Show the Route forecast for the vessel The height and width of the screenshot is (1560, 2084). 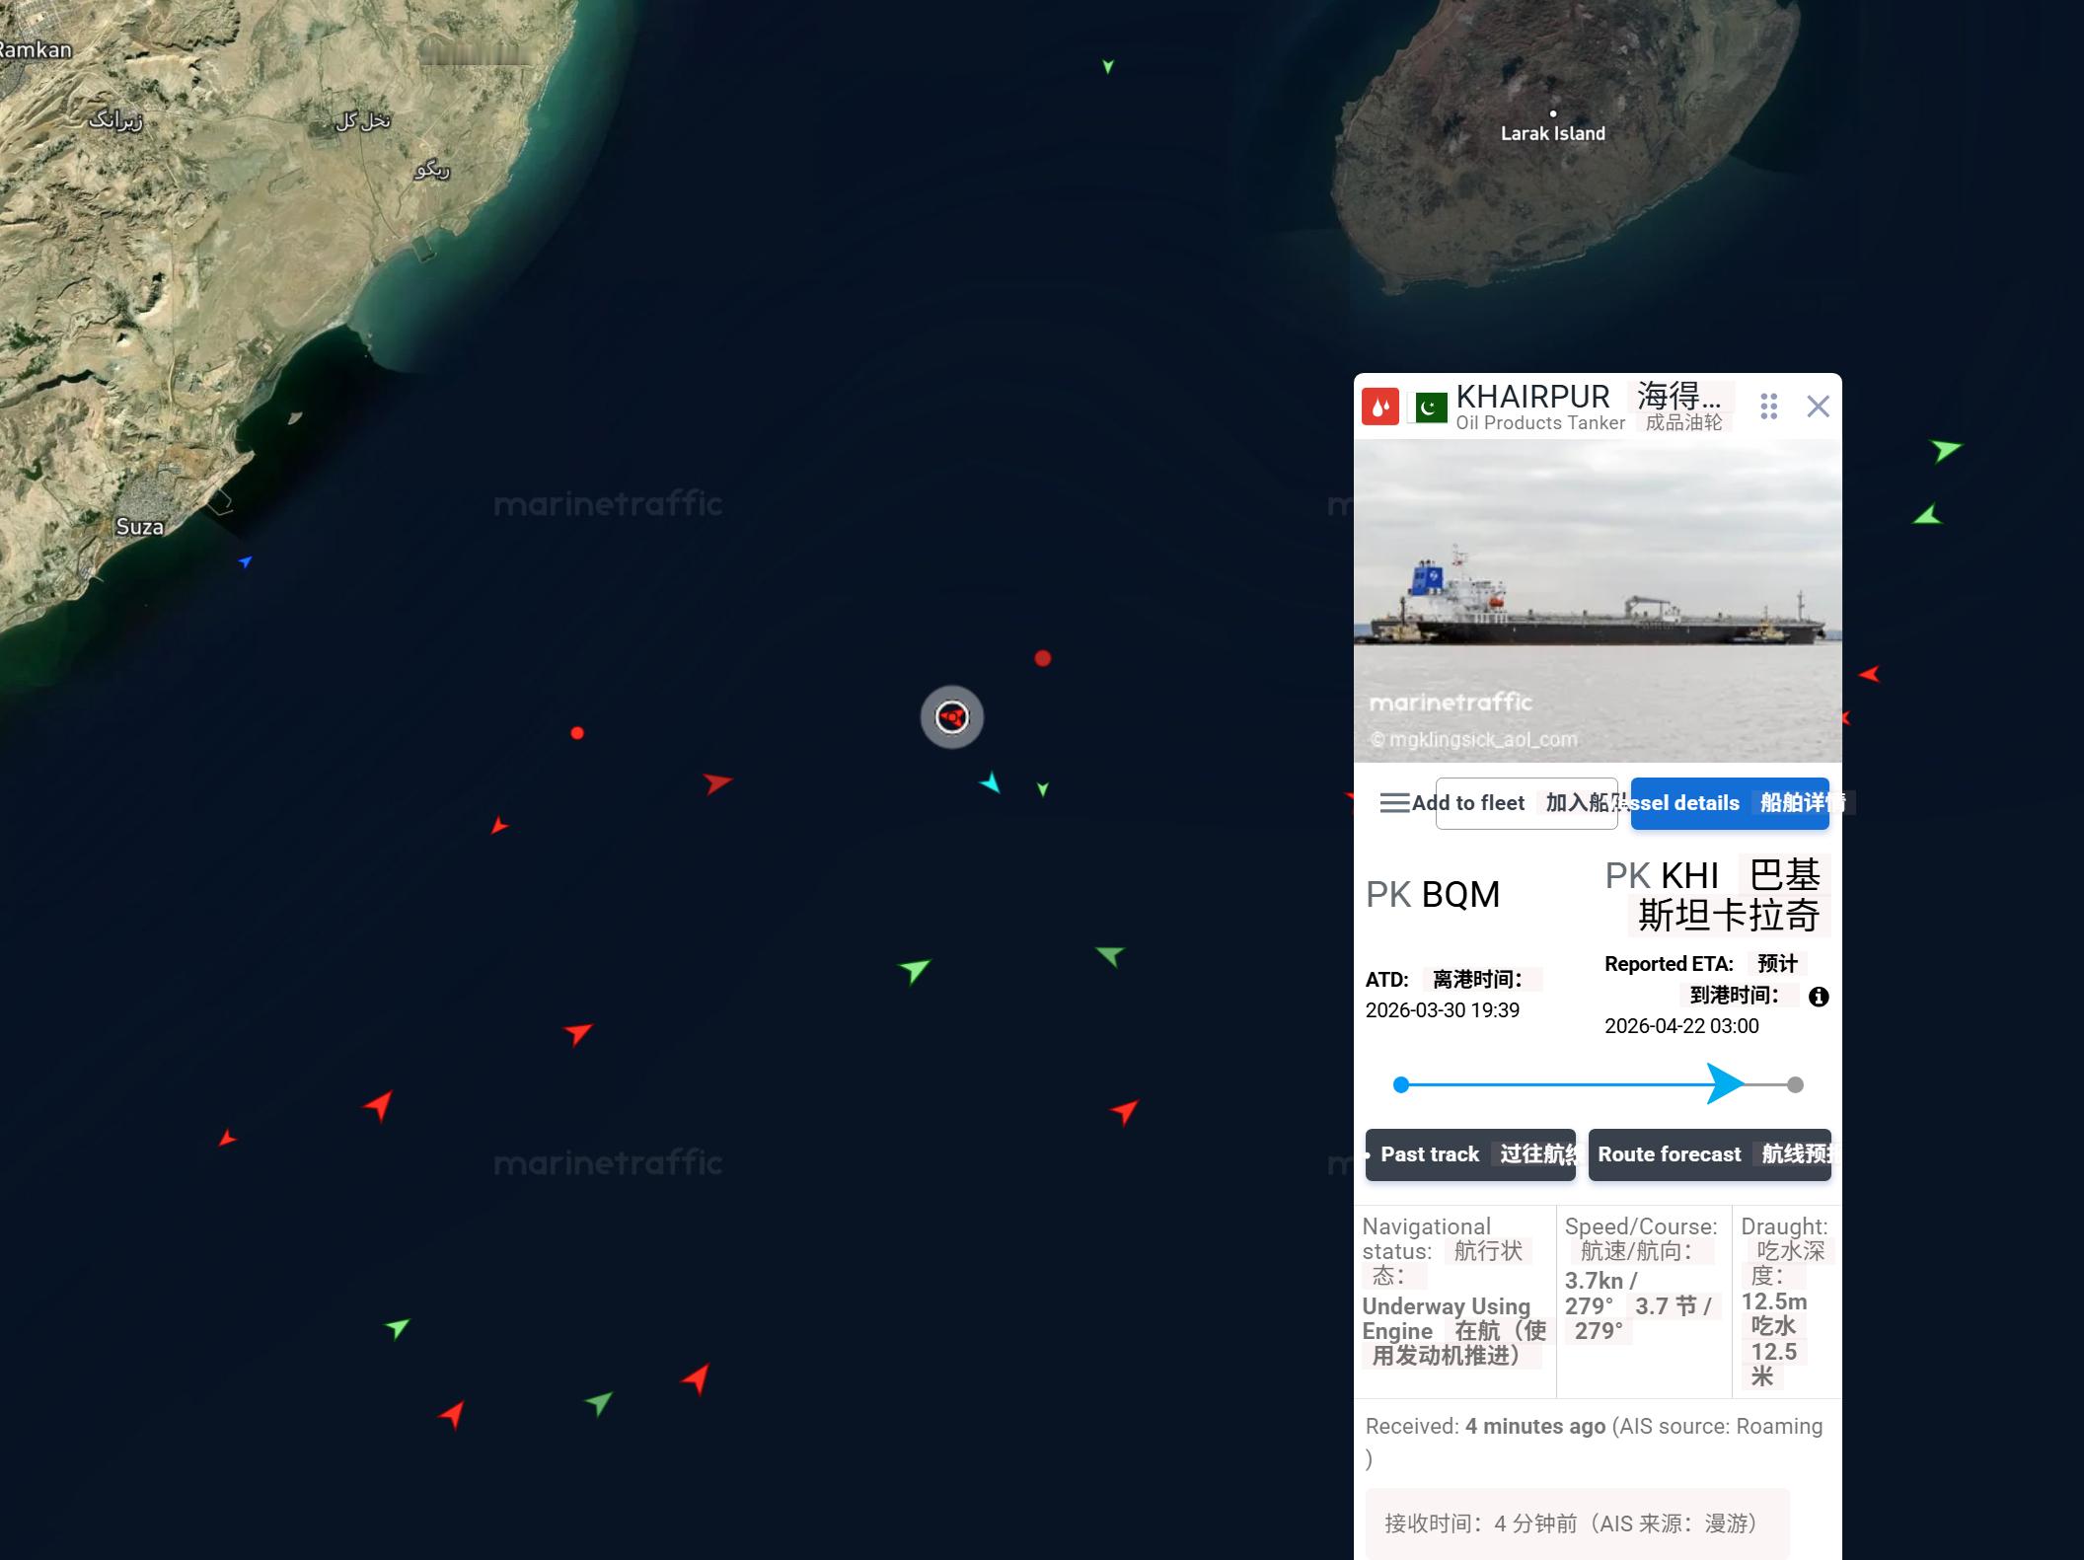(1709, 1154)
